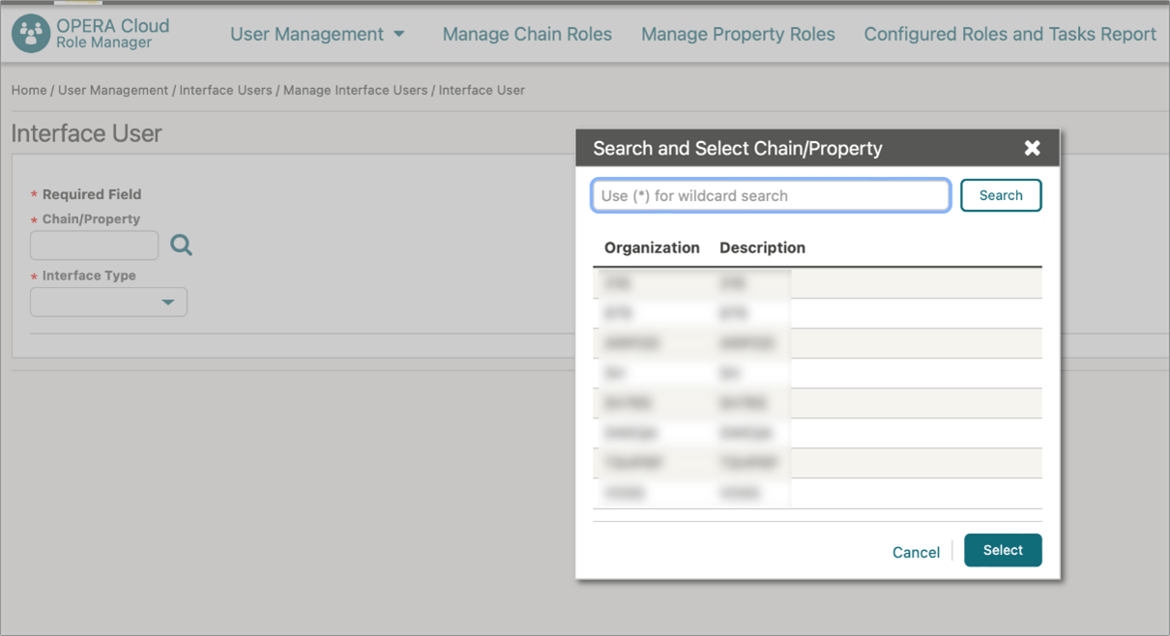Image resolution: width=1170 pixels, height=636 pixels.
Task: Expand the Interface Type dropdown
Action: [x=108, y=302]
